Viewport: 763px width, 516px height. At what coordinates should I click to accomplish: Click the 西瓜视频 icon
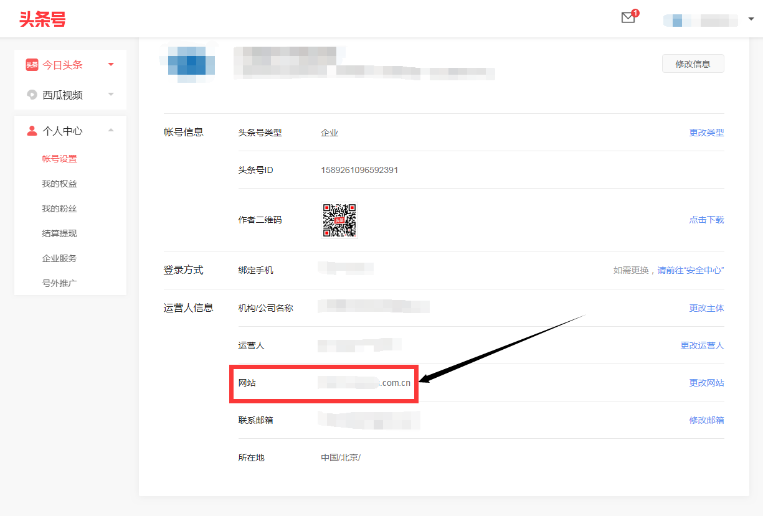32,95
